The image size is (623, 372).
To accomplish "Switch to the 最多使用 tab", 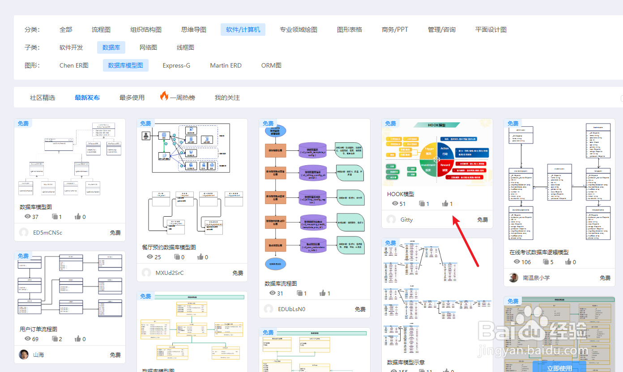I will (132, 97).
